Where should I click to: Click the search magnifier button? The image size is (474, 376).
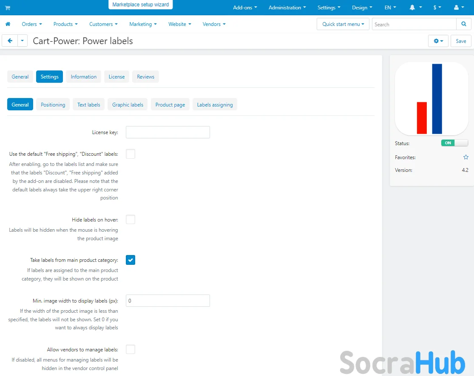tap(463, 24)
